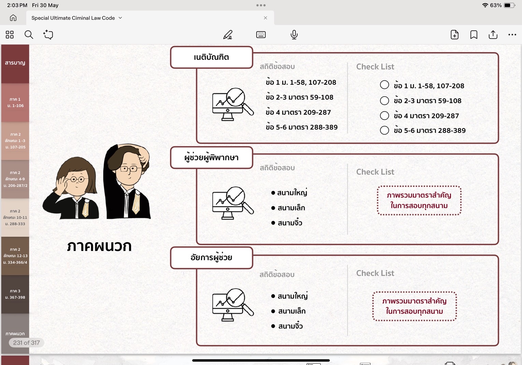Screen dimensions: 522x365
Task: Open statistics link ข้อ 2-3 มาตรา 59-108
Action: pos(300,97)
